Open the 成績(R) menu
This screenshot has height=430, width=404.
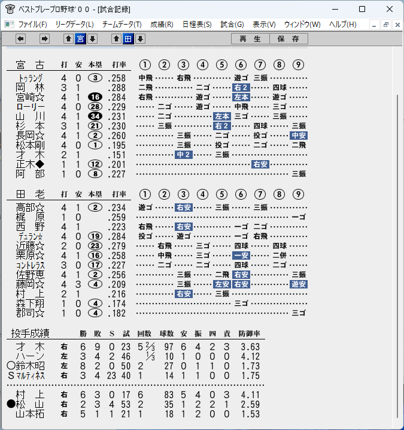click(162, 25)
